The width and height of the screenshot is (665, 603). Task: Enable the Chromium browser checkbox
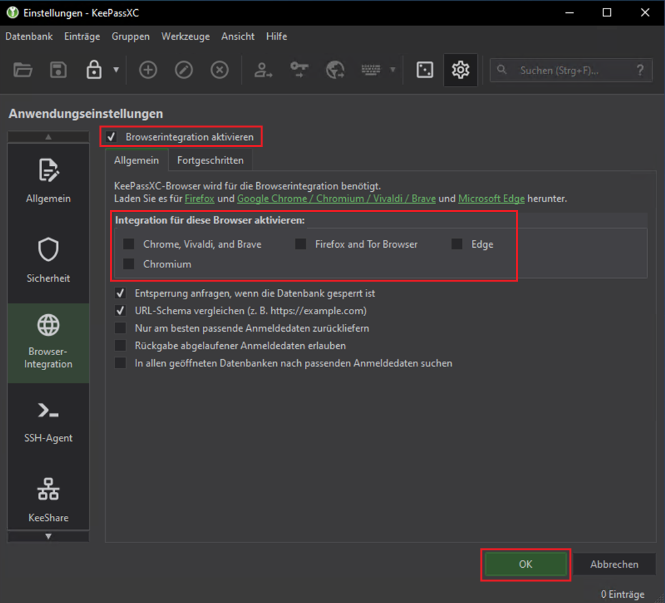[x=129, y=264]
